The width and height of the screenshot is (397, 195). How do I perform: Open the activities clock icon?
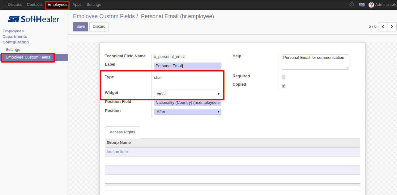(352, 5)
